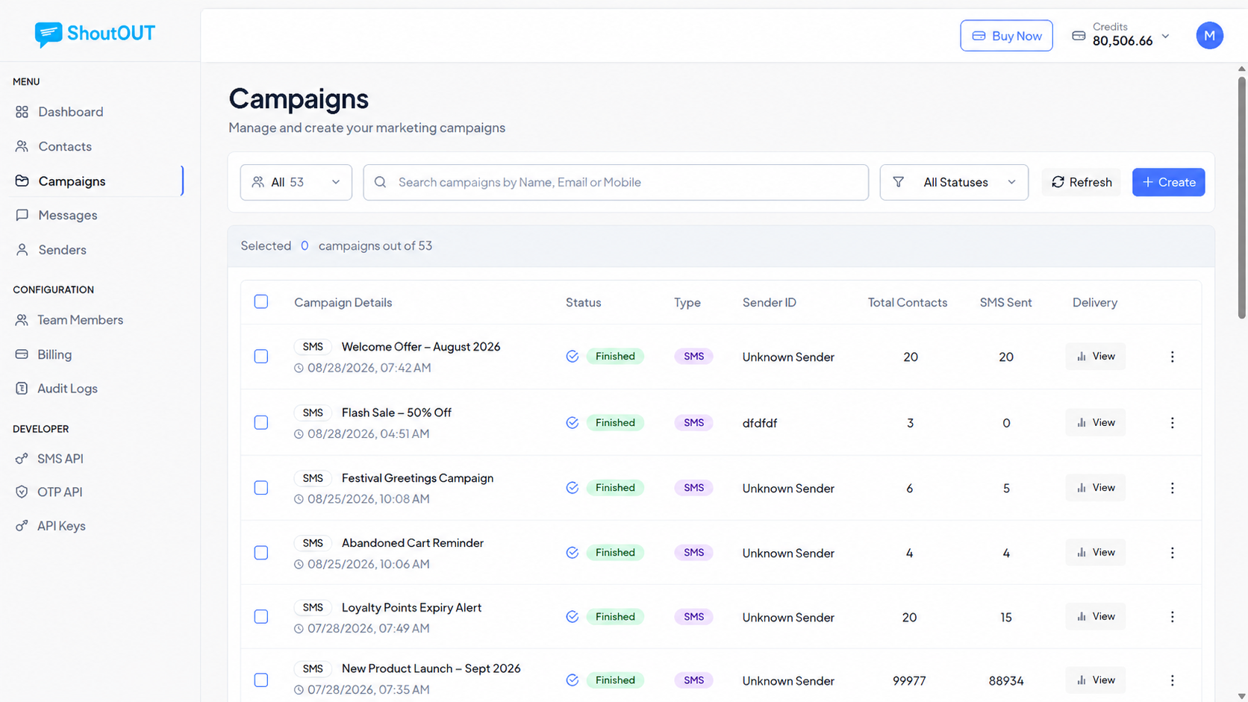Screen dimensions: 1248x702
Task: Click the Total Contacts column header
Action: [908, 302]
